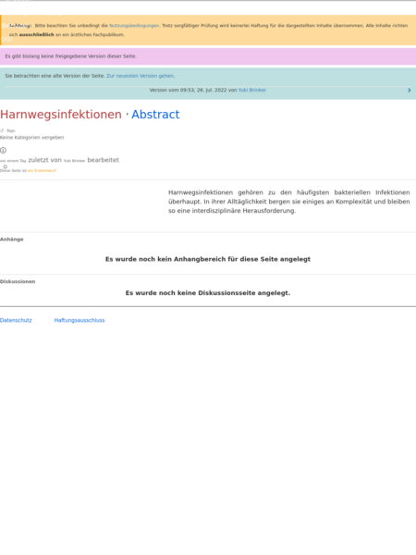The image size is (416, 555).
Task: Click the pink 'keine freigegebene Version' notice
Action: (208, 56)
